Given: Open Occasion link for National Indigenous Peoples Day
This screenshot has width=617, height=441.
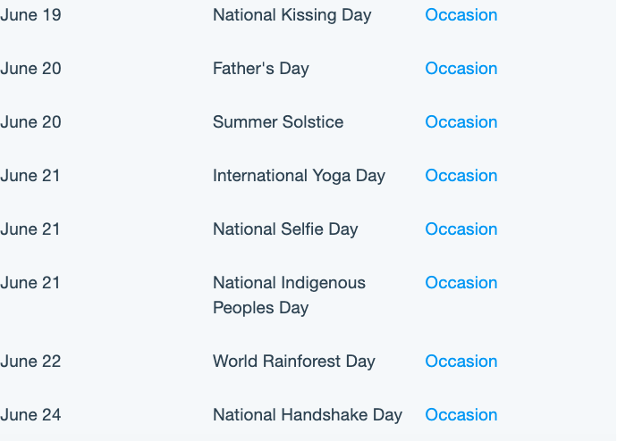Looking at the screenshot, I should point(461,283).
